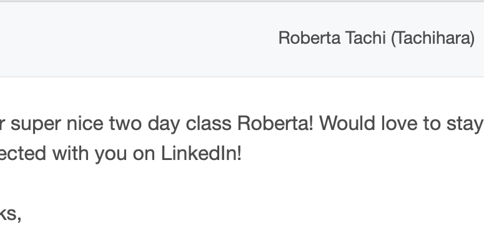Click "Roberta!" in the message body
This screenshot has height=230, width=484.
(x=275, y=123)
